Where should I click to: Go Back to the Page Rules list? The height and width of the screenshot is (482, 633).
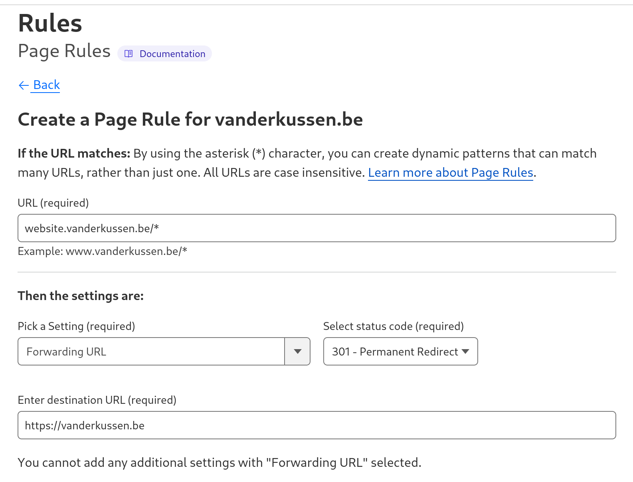[x=46, y=85]
